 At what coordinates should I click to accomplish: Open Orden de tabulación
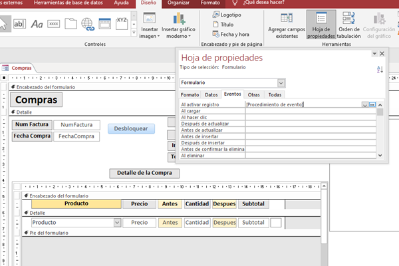tap(349, 25)
